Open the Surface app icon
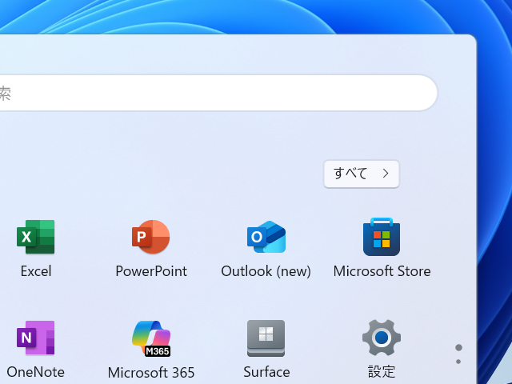 pos(266,338)
